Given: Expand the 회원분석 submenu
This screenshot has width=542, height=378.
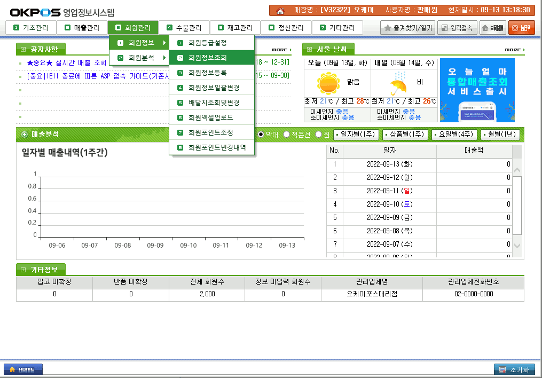Looking at the screenshot, I should pyautogui.click(x=139, y=58).
